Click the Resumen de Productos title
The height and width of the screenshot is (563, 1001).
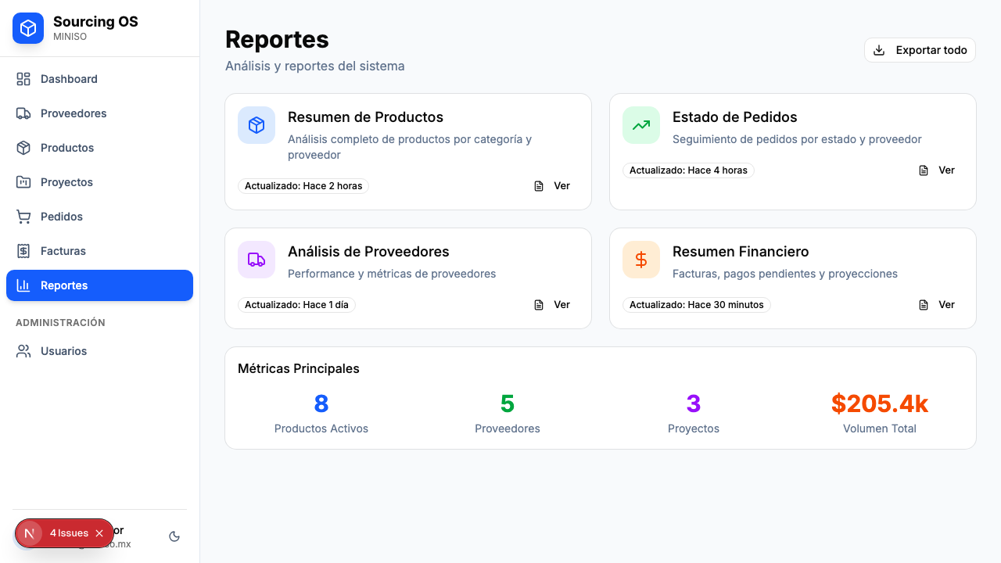tap(365, 117)
